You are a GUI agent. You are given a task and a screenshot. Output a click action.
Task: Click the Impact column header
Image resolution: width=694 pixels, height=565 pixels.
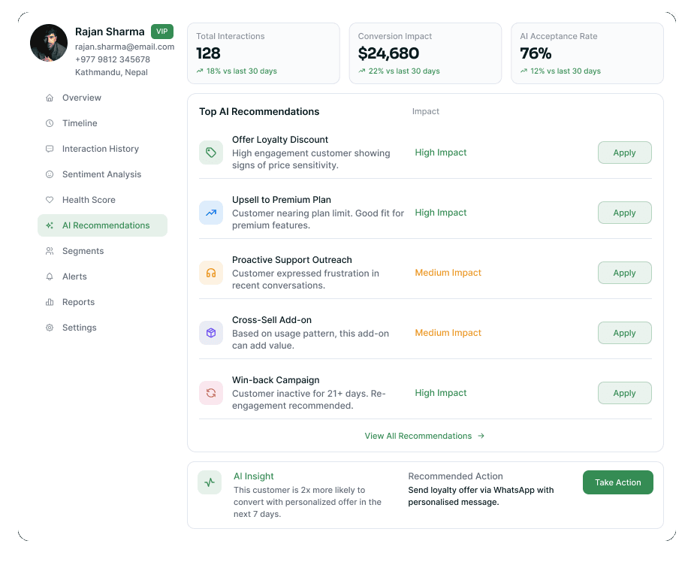coord(426,112)
